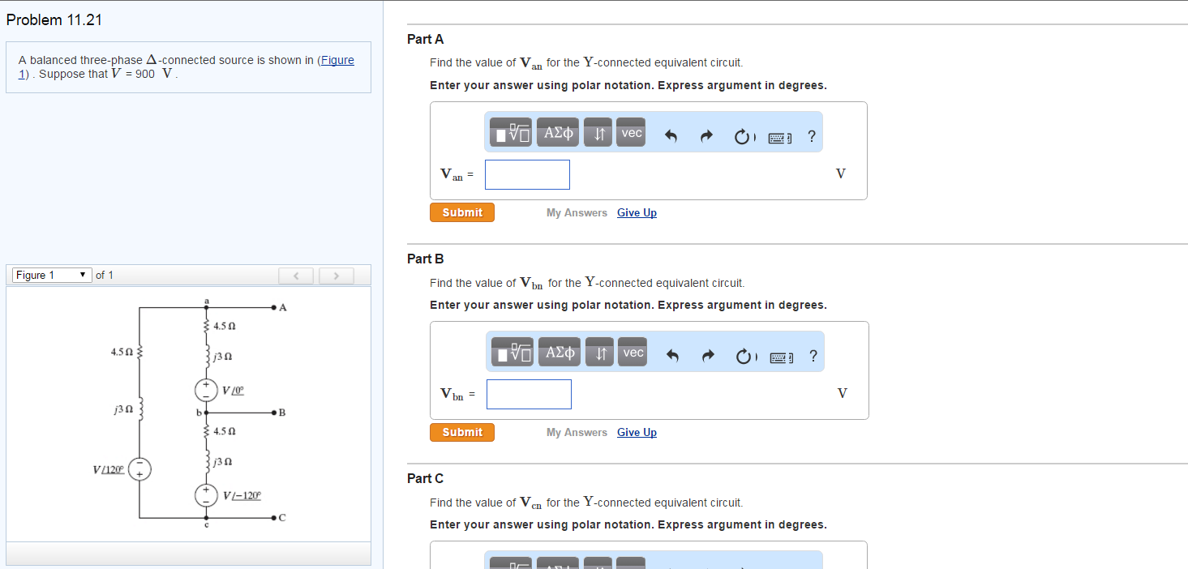Click the subscript arrows icon in Part B toolbar

pos(599,353)
